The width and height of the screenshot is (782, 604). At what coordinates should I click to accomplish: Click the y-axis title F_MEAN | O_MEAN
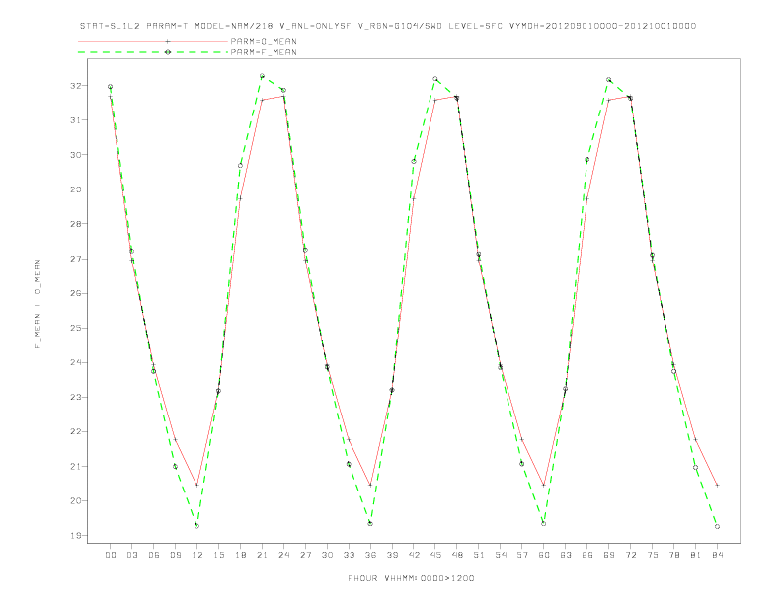point(38,304)
